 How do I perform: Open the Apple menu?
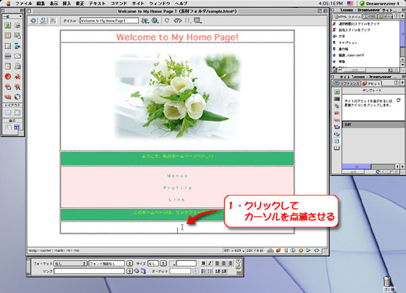click(x=8, y=3)
